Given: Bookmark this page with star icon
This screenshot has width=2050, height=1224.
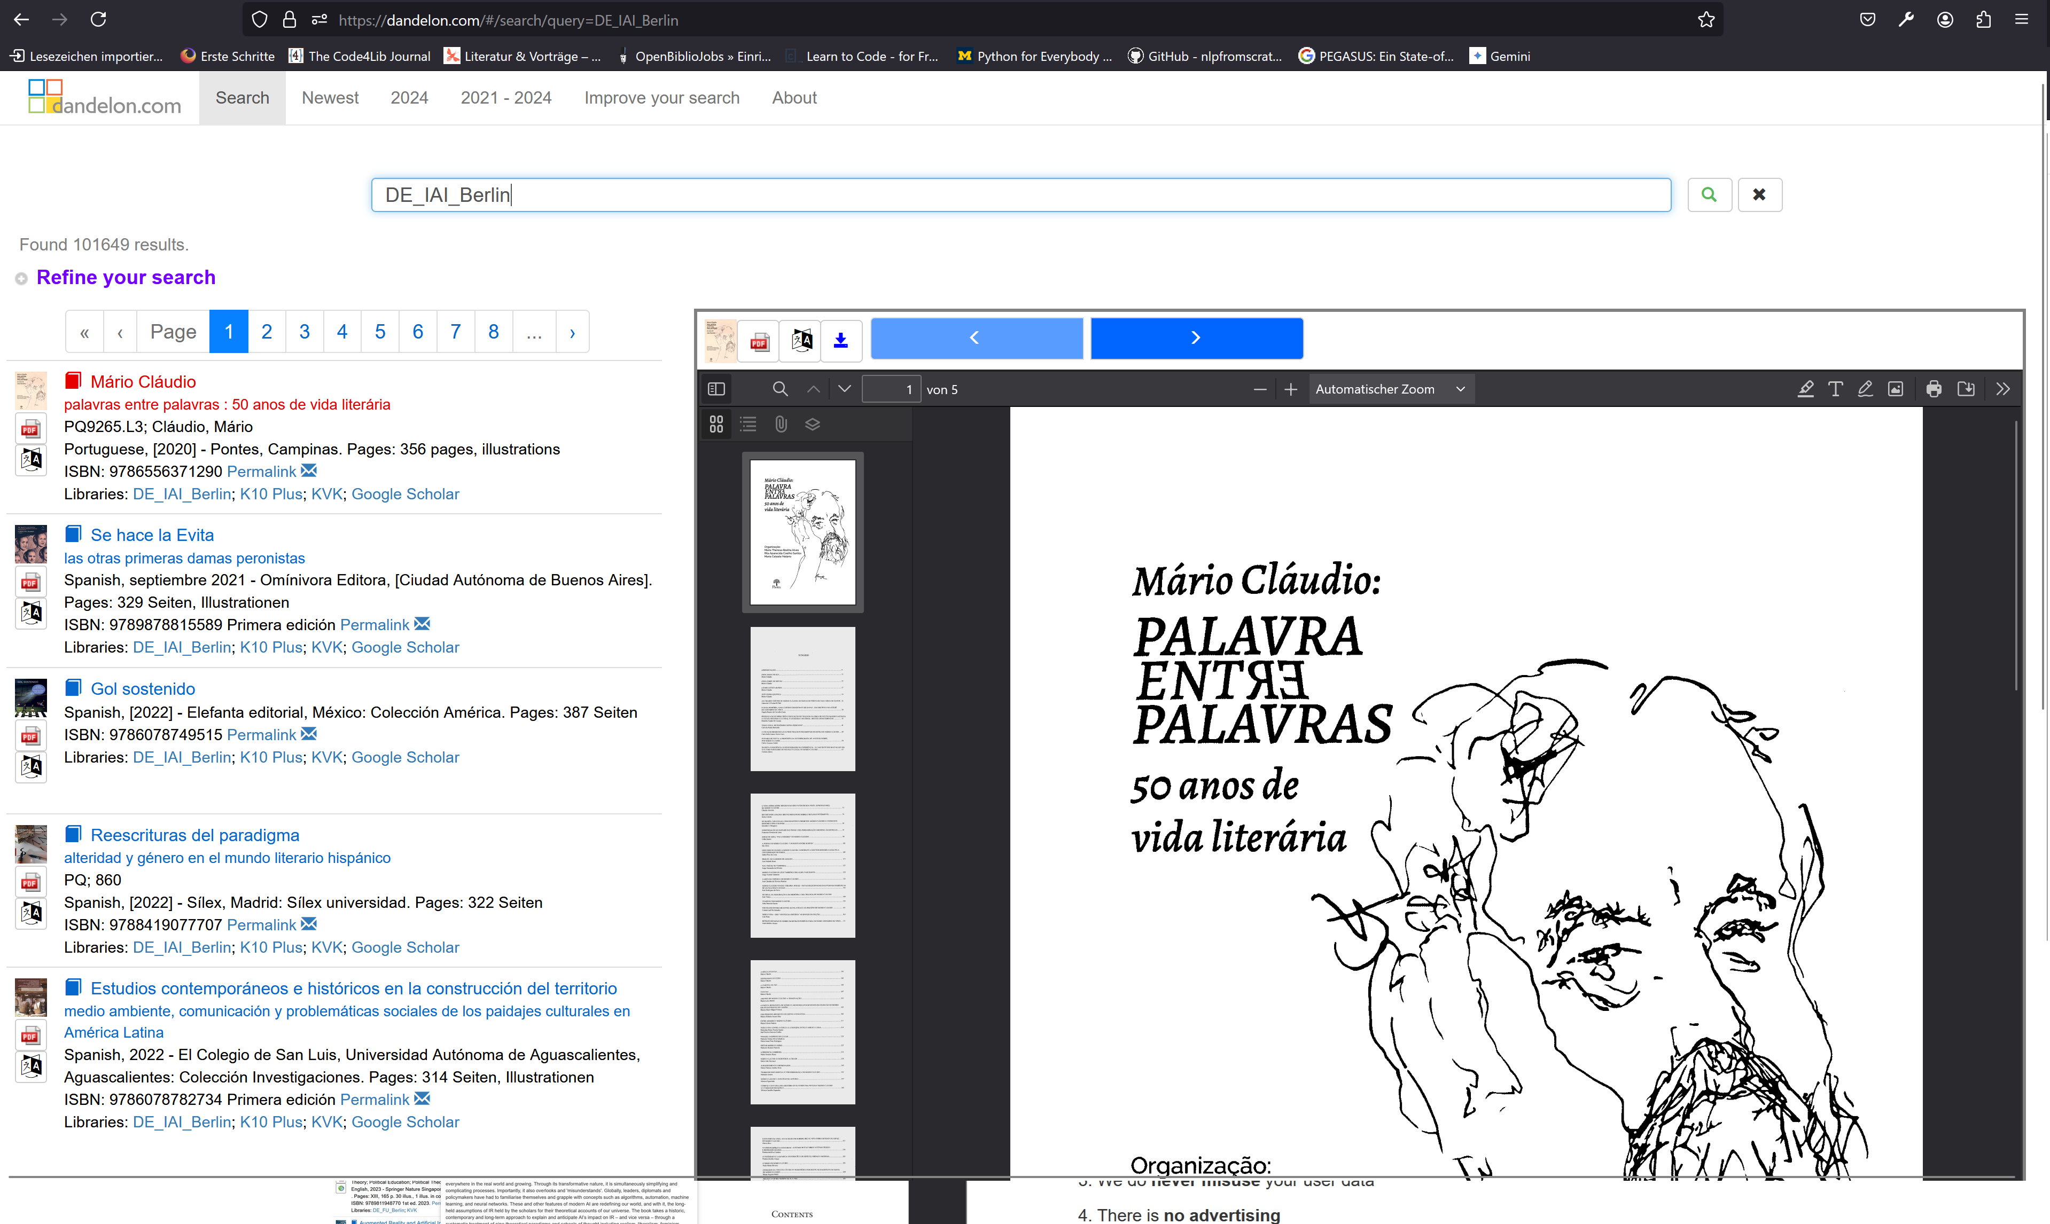Looking at the screenshot, I should 1706,20.
